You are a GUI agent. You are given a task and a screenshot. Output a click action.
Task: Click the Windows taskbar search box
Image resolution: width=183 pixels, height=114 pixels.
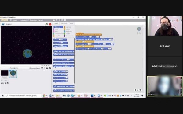click(x=23, y=95)
